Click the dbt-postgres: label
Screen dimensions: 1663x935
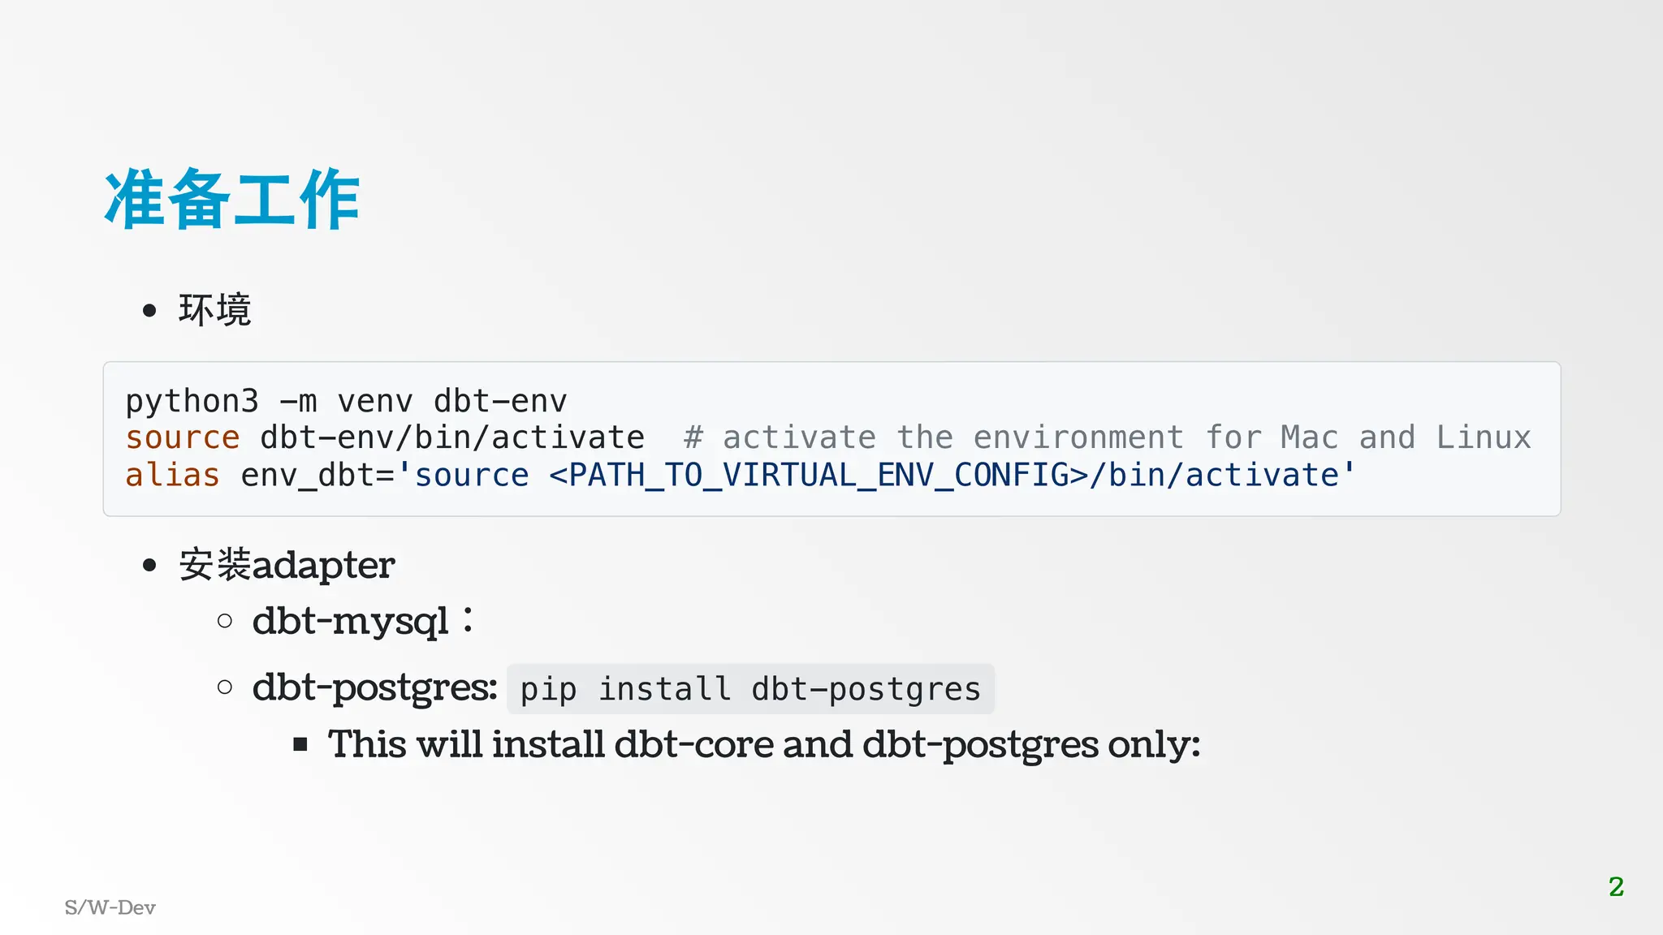pyautogui.click(x=374, y=687)
